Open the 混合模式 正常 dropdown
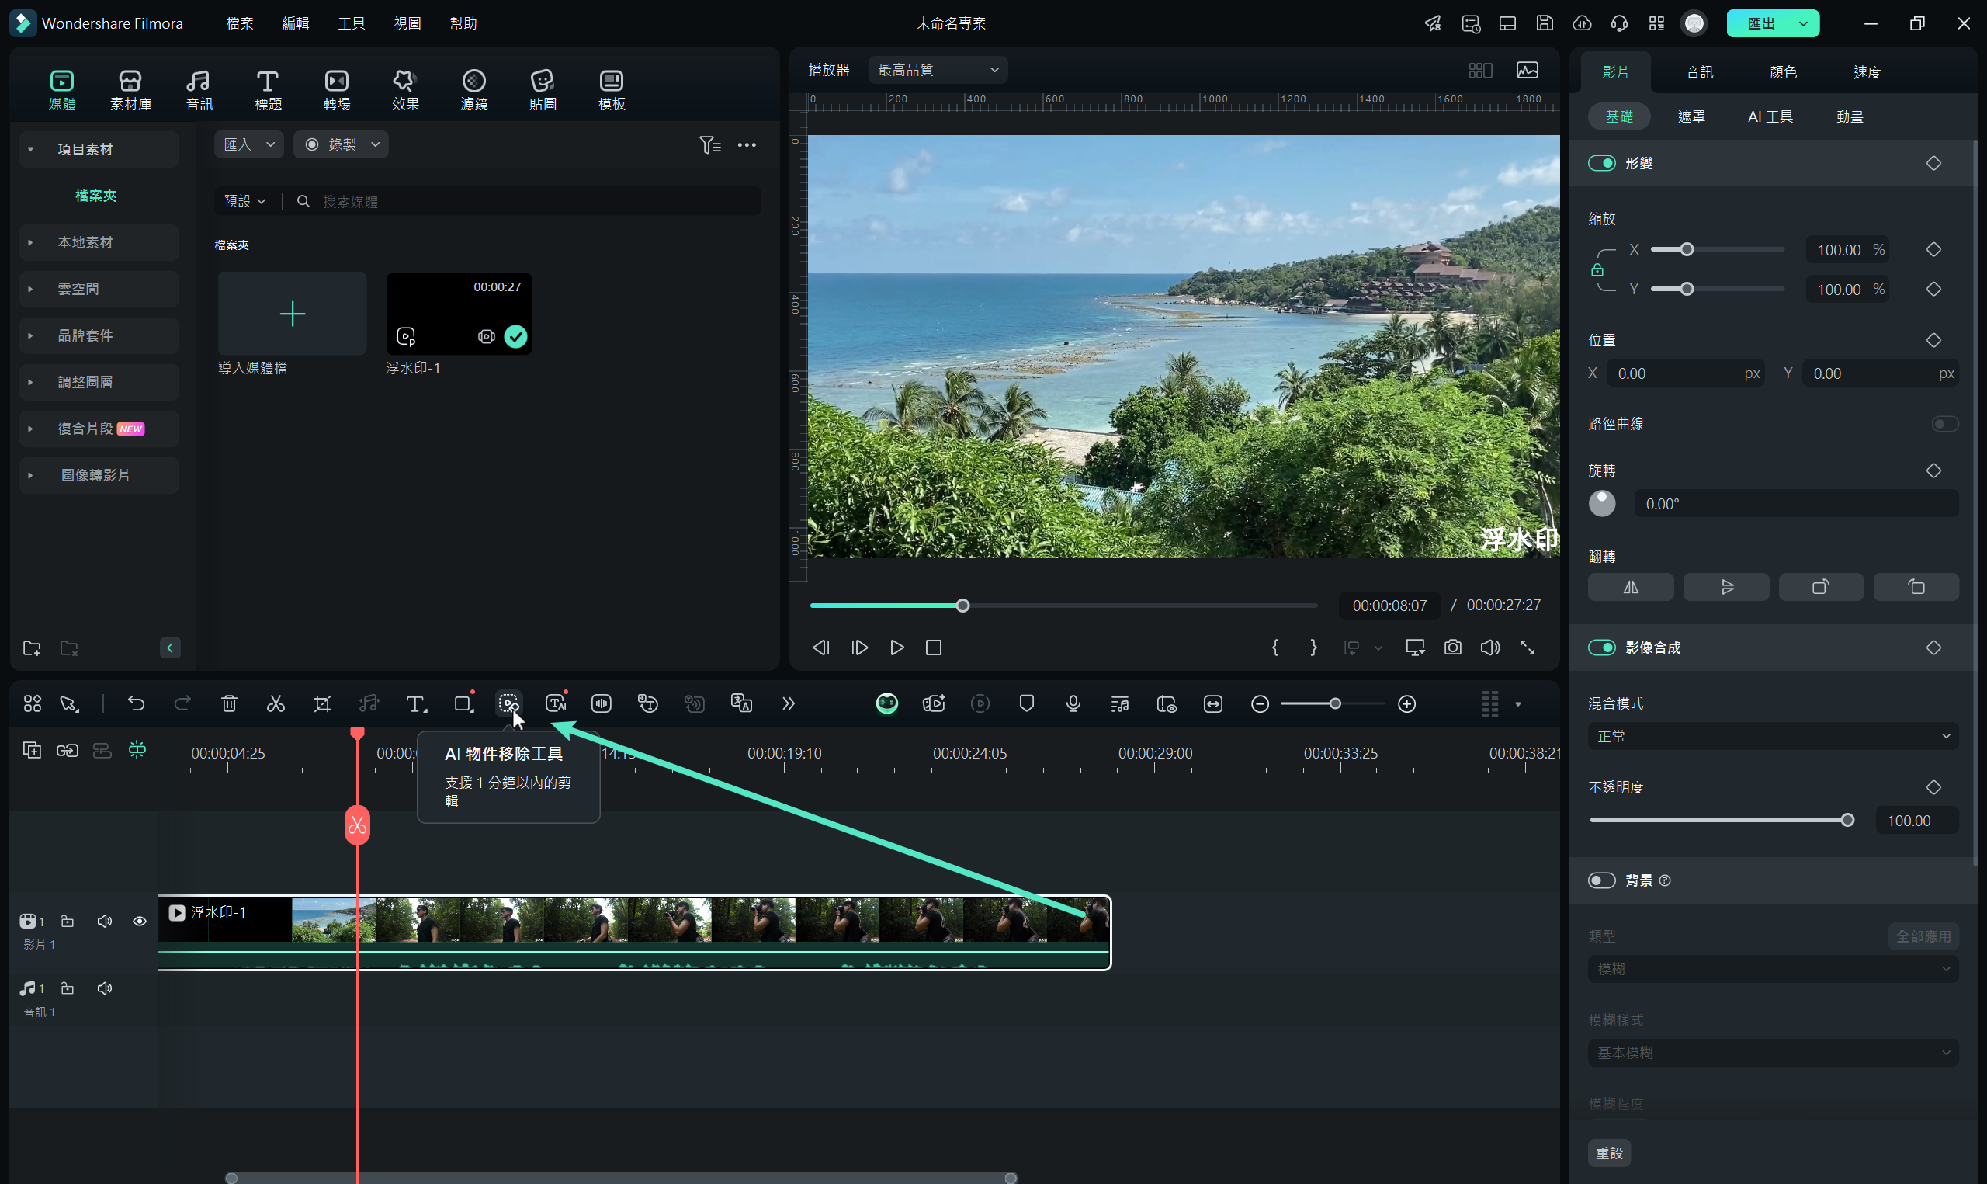The image size is (1987, 1184). click(1774, 735)
